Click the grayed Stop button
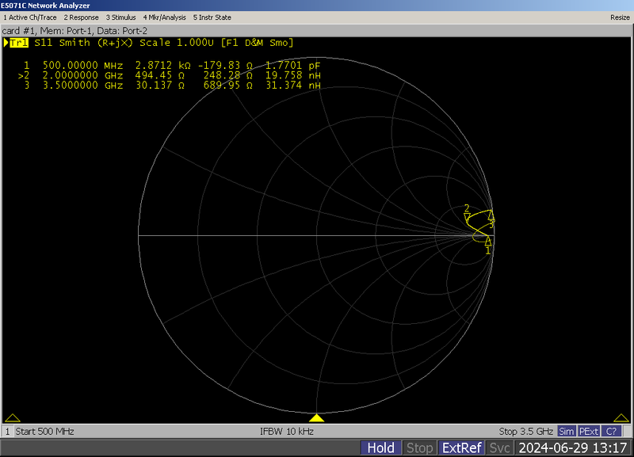Screen dimensions: 634x457 pyautogui.click(x=420, y=447)
